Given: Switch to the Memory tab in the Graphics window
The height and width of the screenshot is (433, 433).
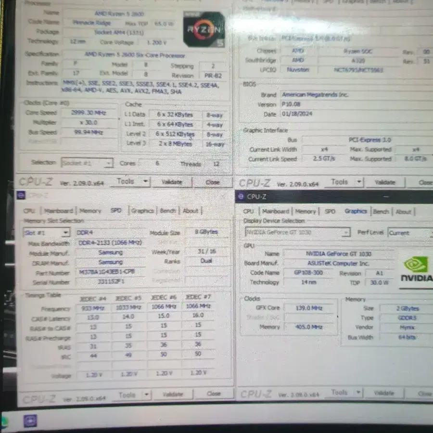Looking at the screenshot, I should (x=306, y=212).
